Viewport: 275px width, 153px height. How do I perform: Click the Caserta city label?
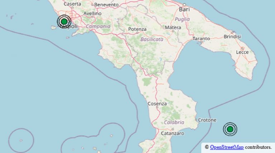click(72, 4)
